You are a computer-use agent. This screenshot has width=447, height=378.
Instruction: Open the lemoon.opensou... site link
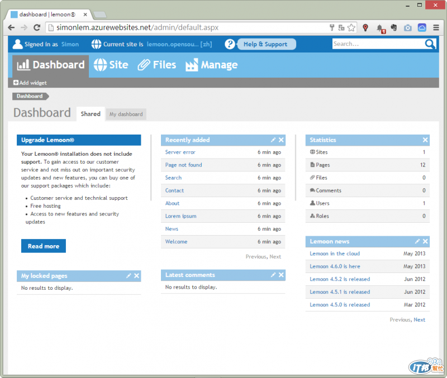tap(179, 44)
